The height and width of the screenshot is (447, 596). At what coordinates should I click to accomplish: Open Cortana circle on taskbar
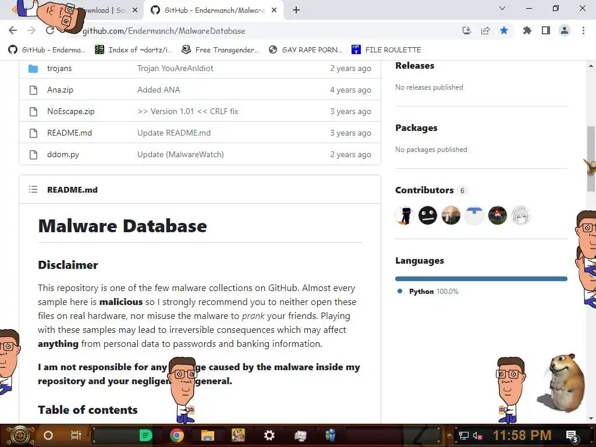(48, 435)
